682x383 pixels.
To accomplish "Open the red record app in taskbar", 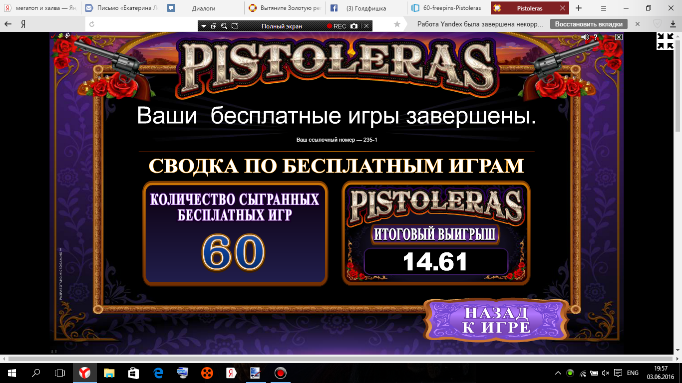I will pyautogui.click(x=280, y=373).
